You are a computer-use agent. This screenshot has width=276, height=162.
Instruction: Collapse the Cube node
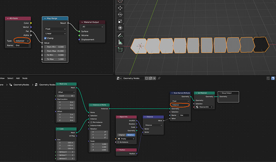[58, 129]
